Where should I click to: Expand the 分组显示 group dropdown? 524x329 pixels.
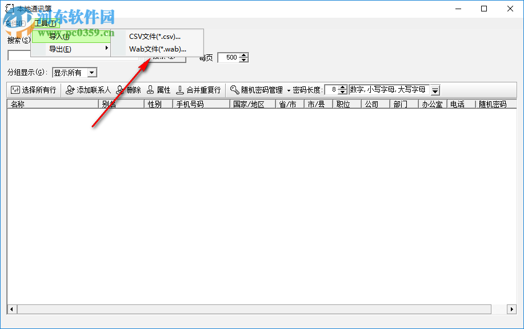92,73
